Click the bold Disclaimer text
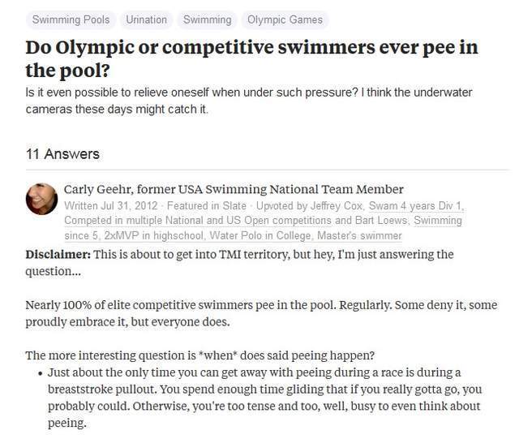519x439 pixels. (x=58, y=255)
